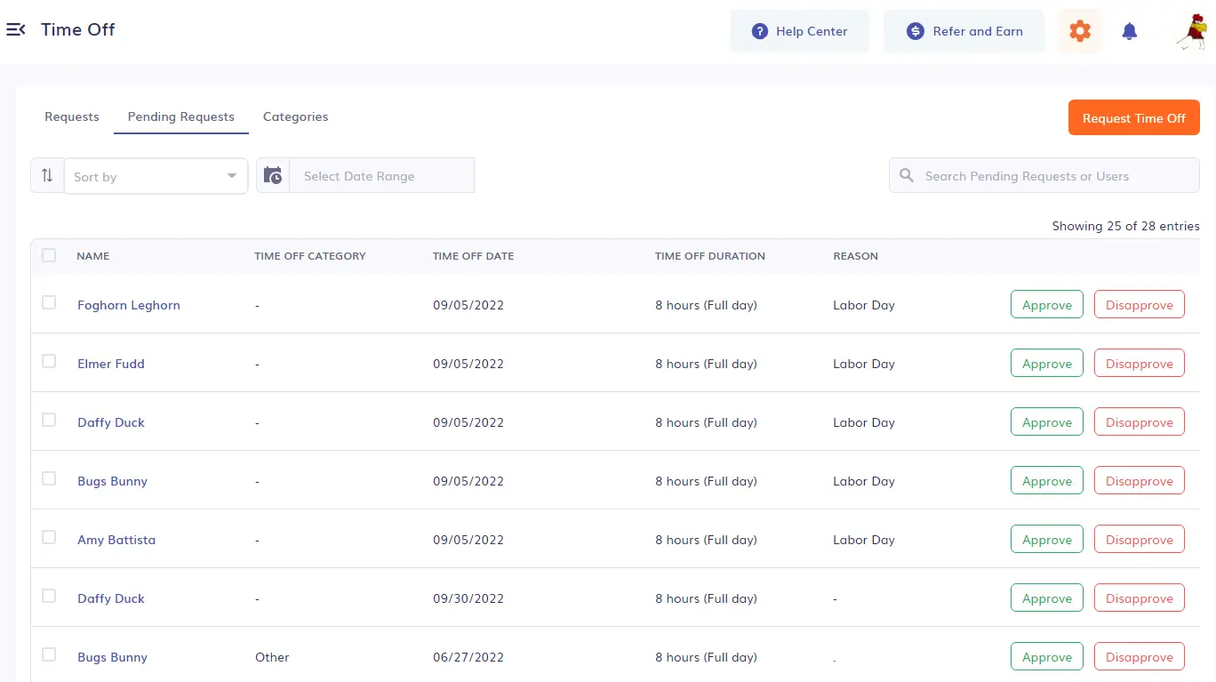This screenshot has width=1216, height=682.
Task: Approve Bugs Bunny's Labor Day request
Action: (x=1046, y=480)
